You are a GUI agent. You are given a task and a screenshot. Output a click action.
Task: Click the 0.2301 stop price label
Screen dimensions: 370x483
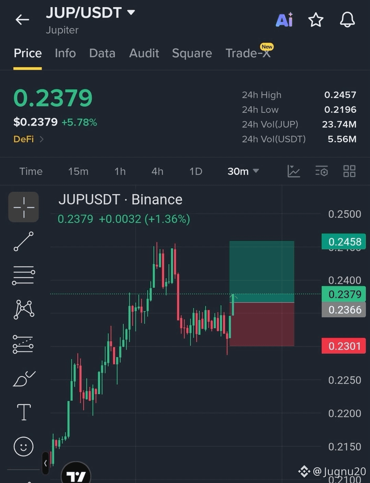point(344,346)
